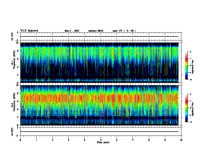Click the "0" tick on the Time axis

tap(20, 140)
